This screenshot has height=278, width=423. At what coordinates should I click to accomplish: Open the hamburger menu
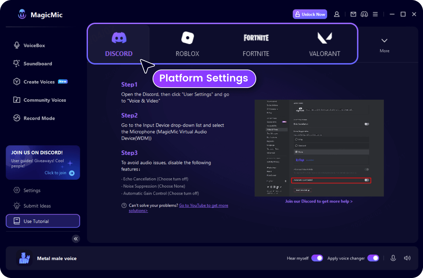pyautogui.click(x=375, y=14)
